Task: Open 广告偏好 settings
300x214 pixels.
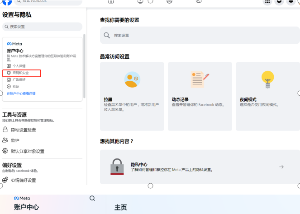Action: click(x=19, y=79)
